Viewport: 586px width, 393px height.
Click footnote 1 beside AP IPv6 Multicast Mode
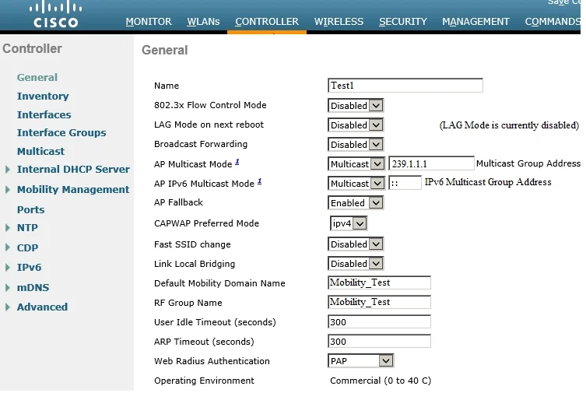(x=259, y=181)
